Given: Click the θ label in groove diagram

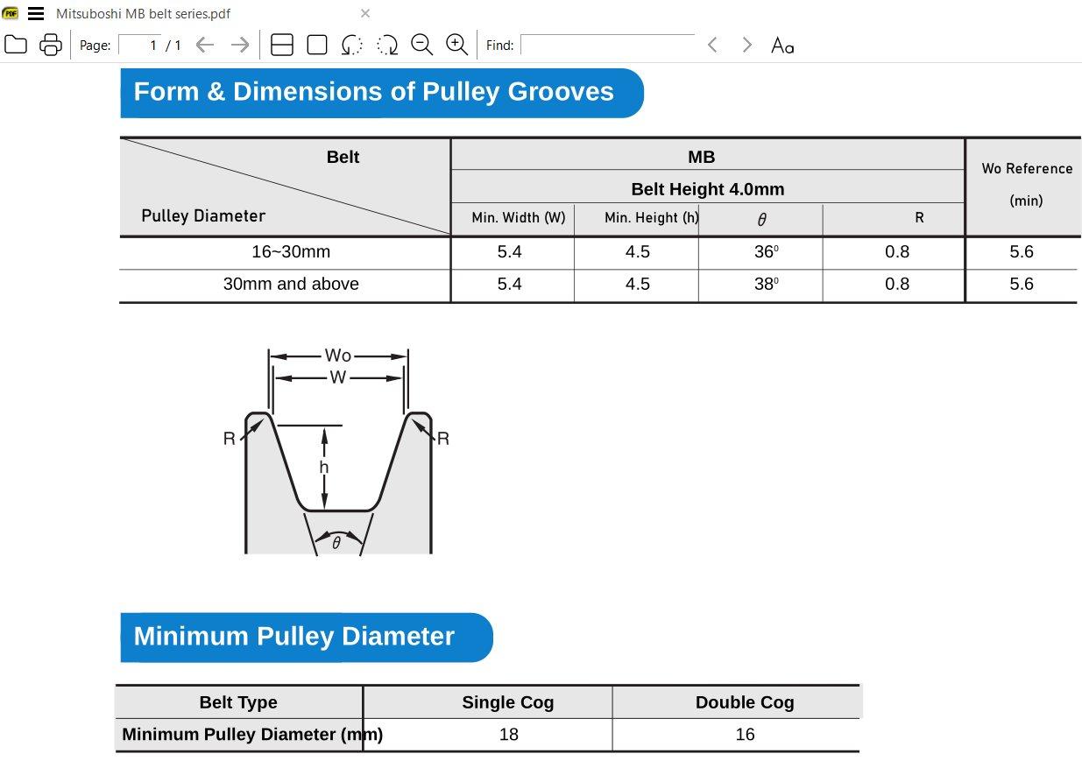Looking at the screenshot, I should (336, 544).
